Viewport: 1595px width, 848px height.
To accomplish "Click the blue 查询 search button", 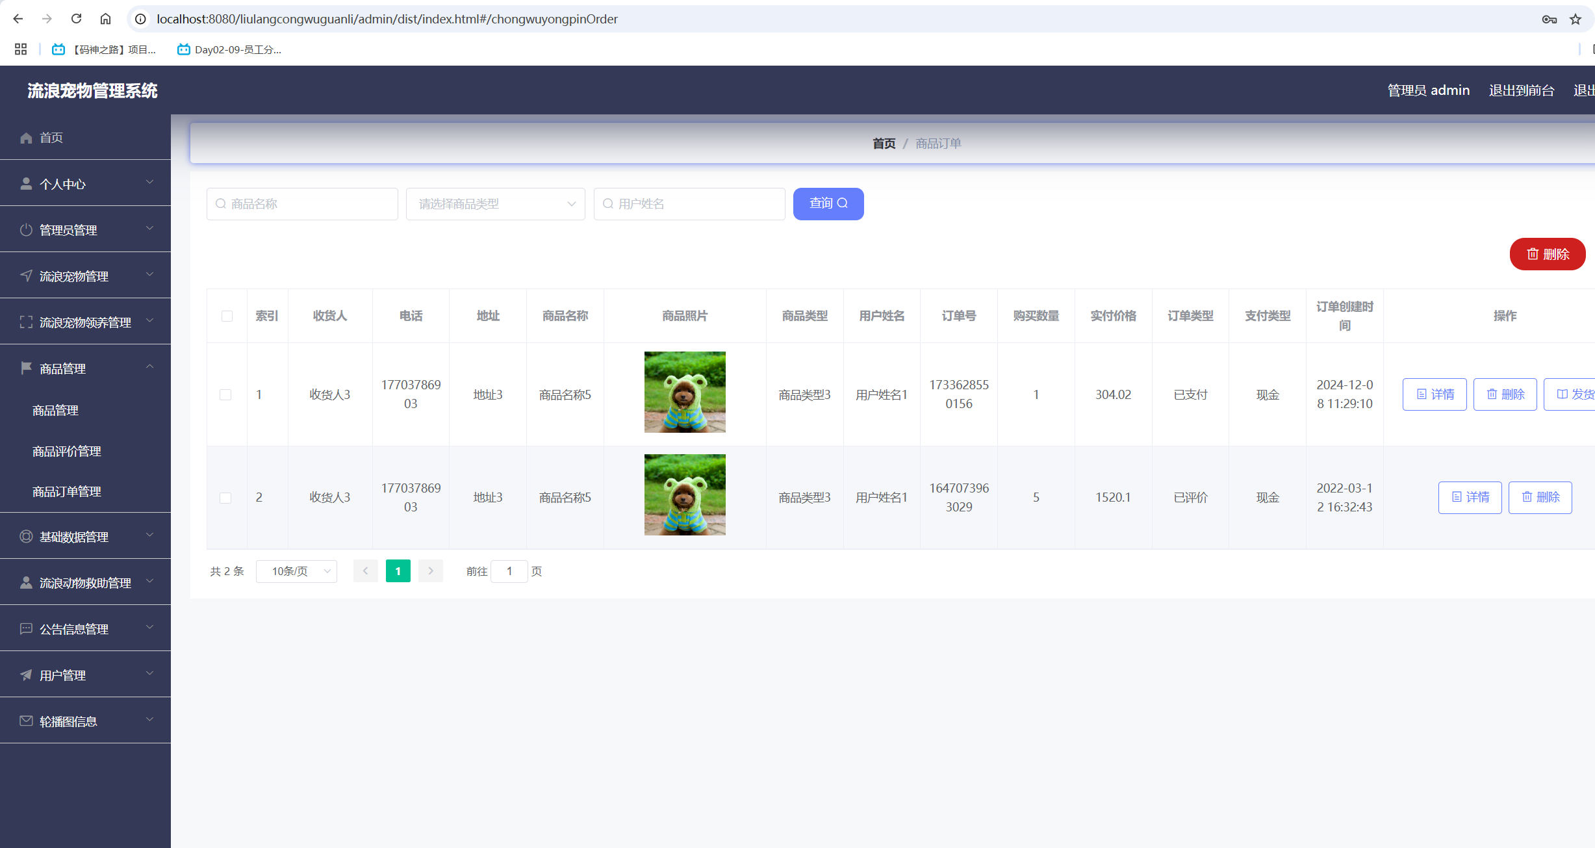I will [x=828, y=204].
